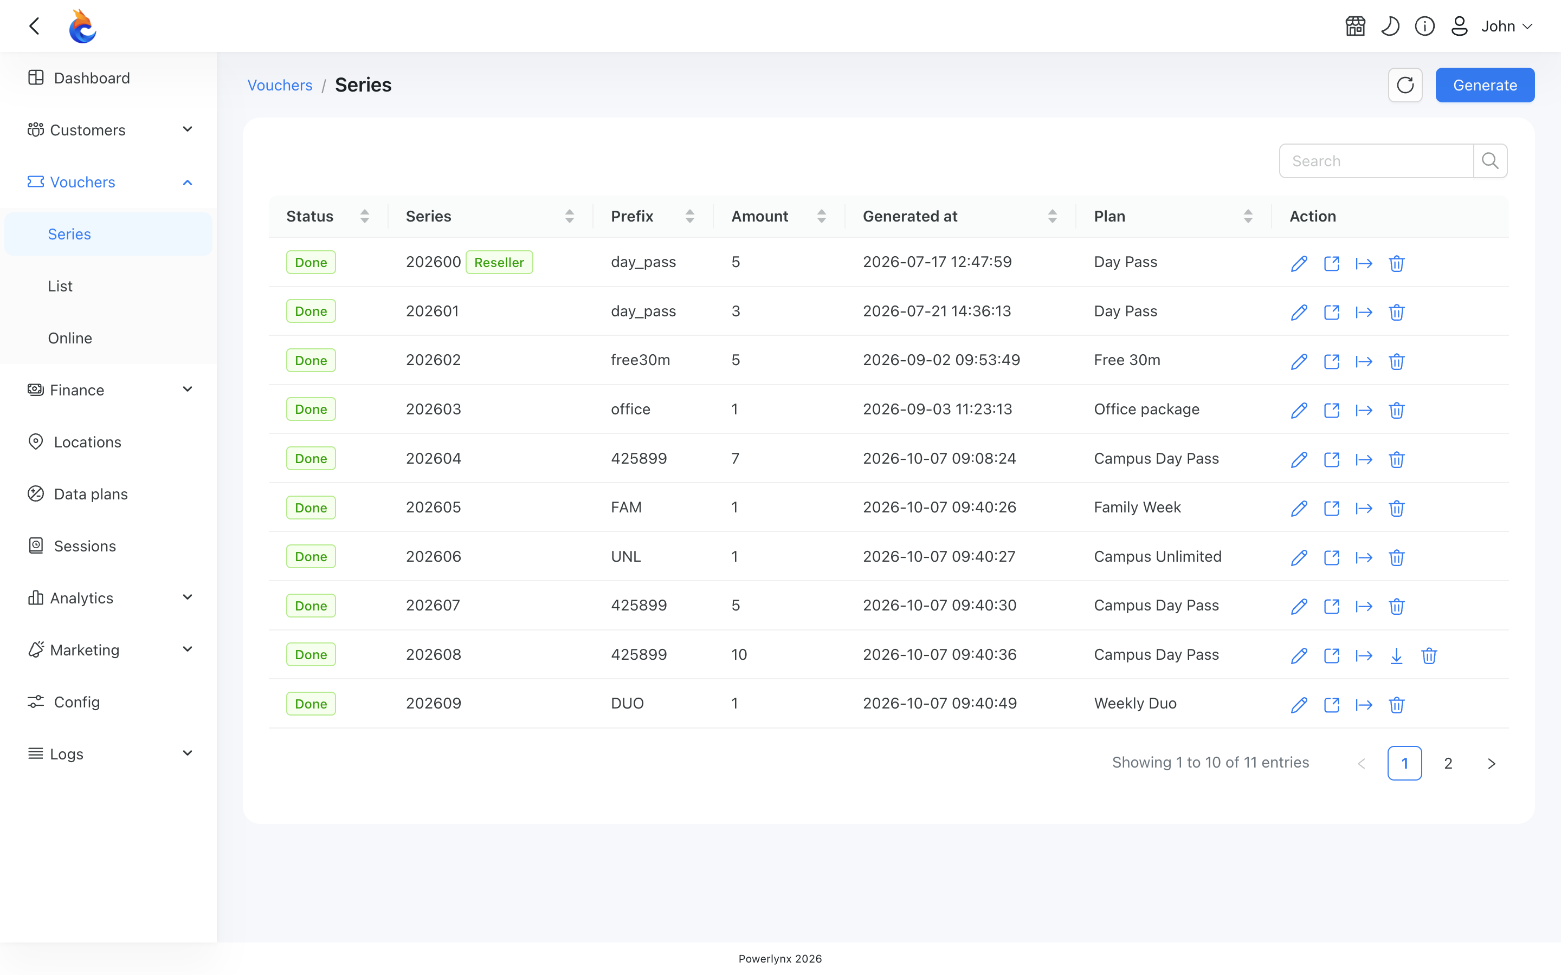Expand the Analytics sidebar menu

108,598
